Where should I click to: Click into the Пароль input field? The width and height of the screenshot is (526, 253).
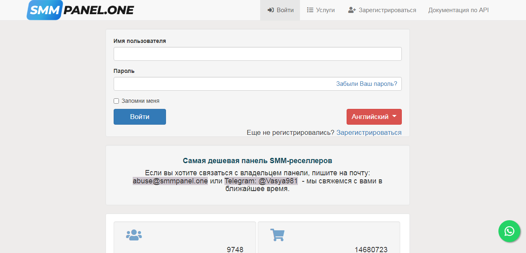[x=223, y=84]
